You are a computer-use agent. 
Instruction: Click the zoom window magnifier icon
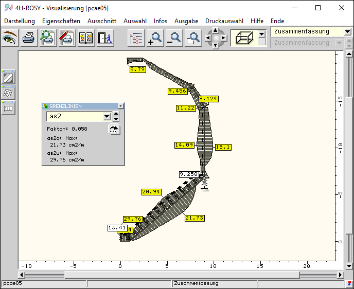(193, 38)
